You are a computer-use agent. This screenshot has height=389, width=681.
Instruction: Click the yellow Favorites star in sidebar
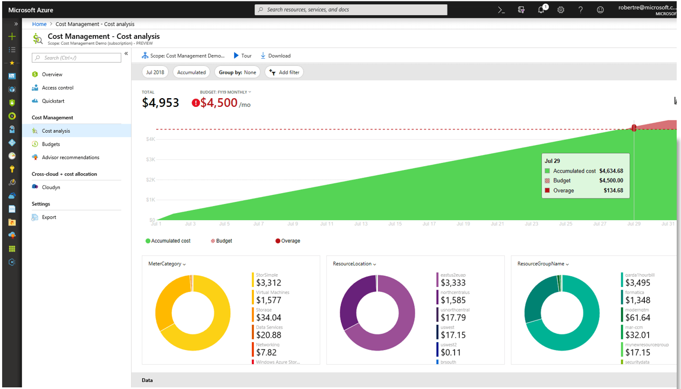click(x=12, y=63)
